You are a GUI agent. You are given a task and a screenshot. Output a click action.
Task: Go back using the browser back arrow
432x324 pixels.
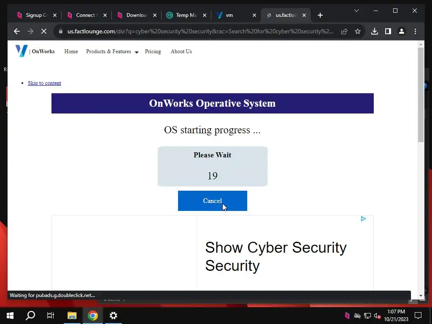[x=17, y=31]
